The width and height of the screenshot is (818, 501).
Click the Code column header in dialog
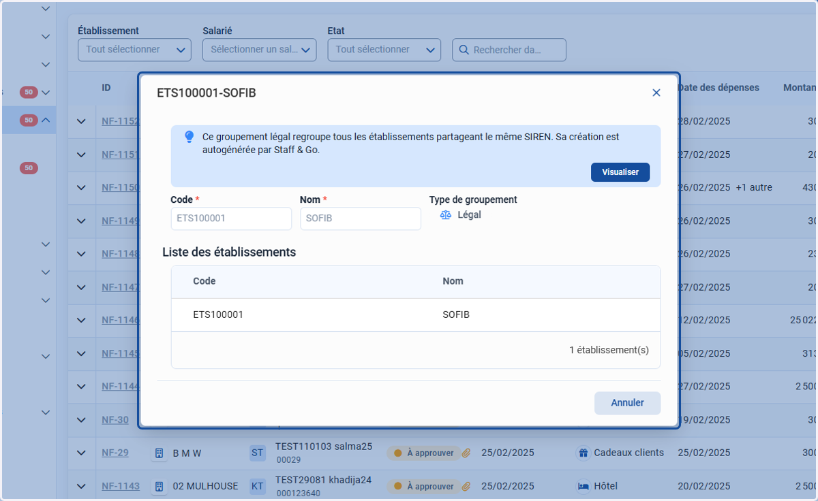(x=204, y=281)
